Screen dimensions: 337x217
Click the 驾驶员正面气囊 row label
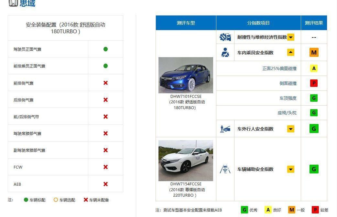(x=27, y=49)
